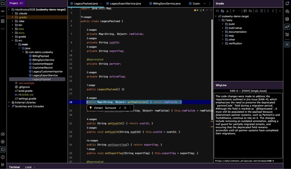
Task: Open BillingSyncService in project tree
Action: pos(43,60)
